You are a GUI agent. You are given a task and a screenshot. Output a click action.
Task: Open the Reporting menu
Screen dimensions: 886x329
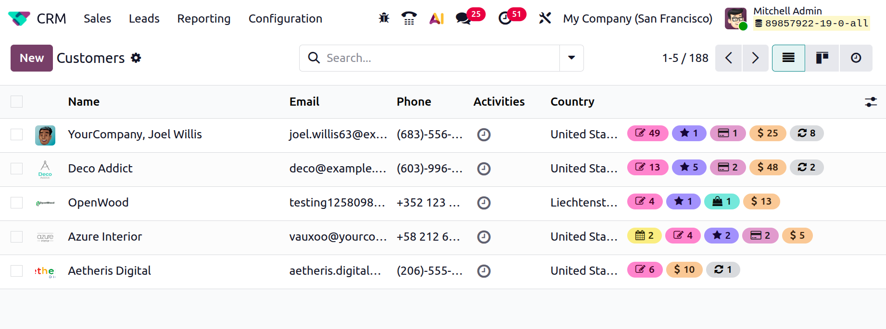click(204, 19)
